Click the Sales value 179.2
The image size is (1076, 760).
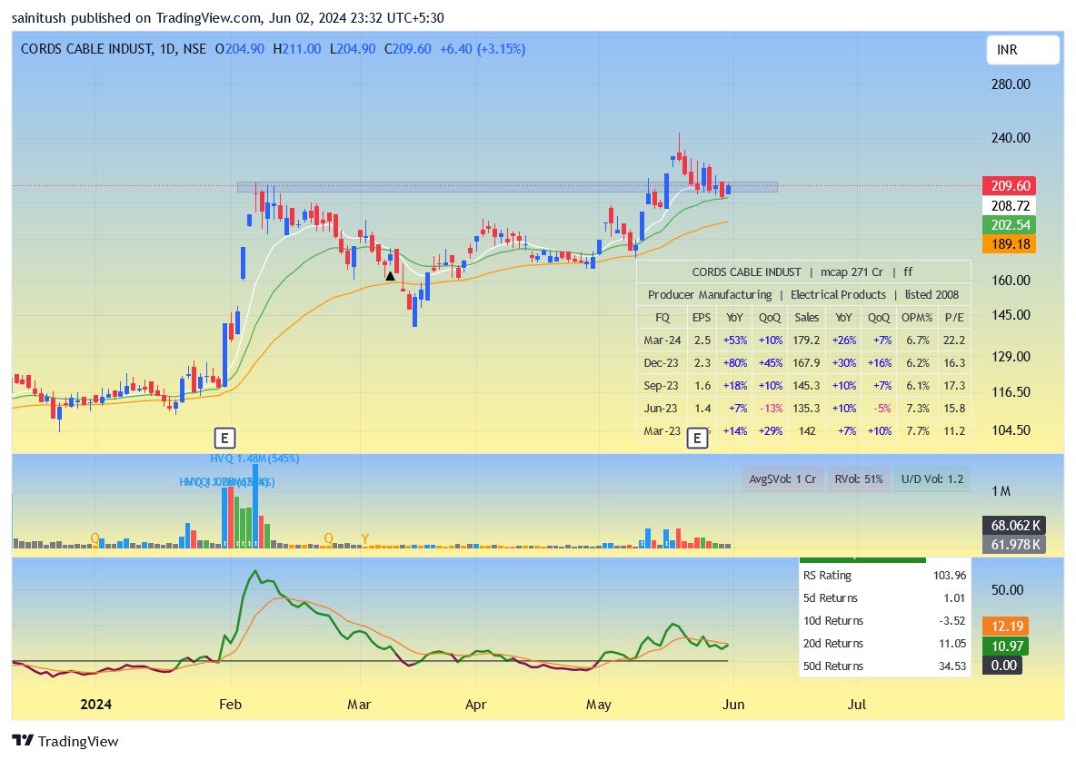click(x=807, y=341)
